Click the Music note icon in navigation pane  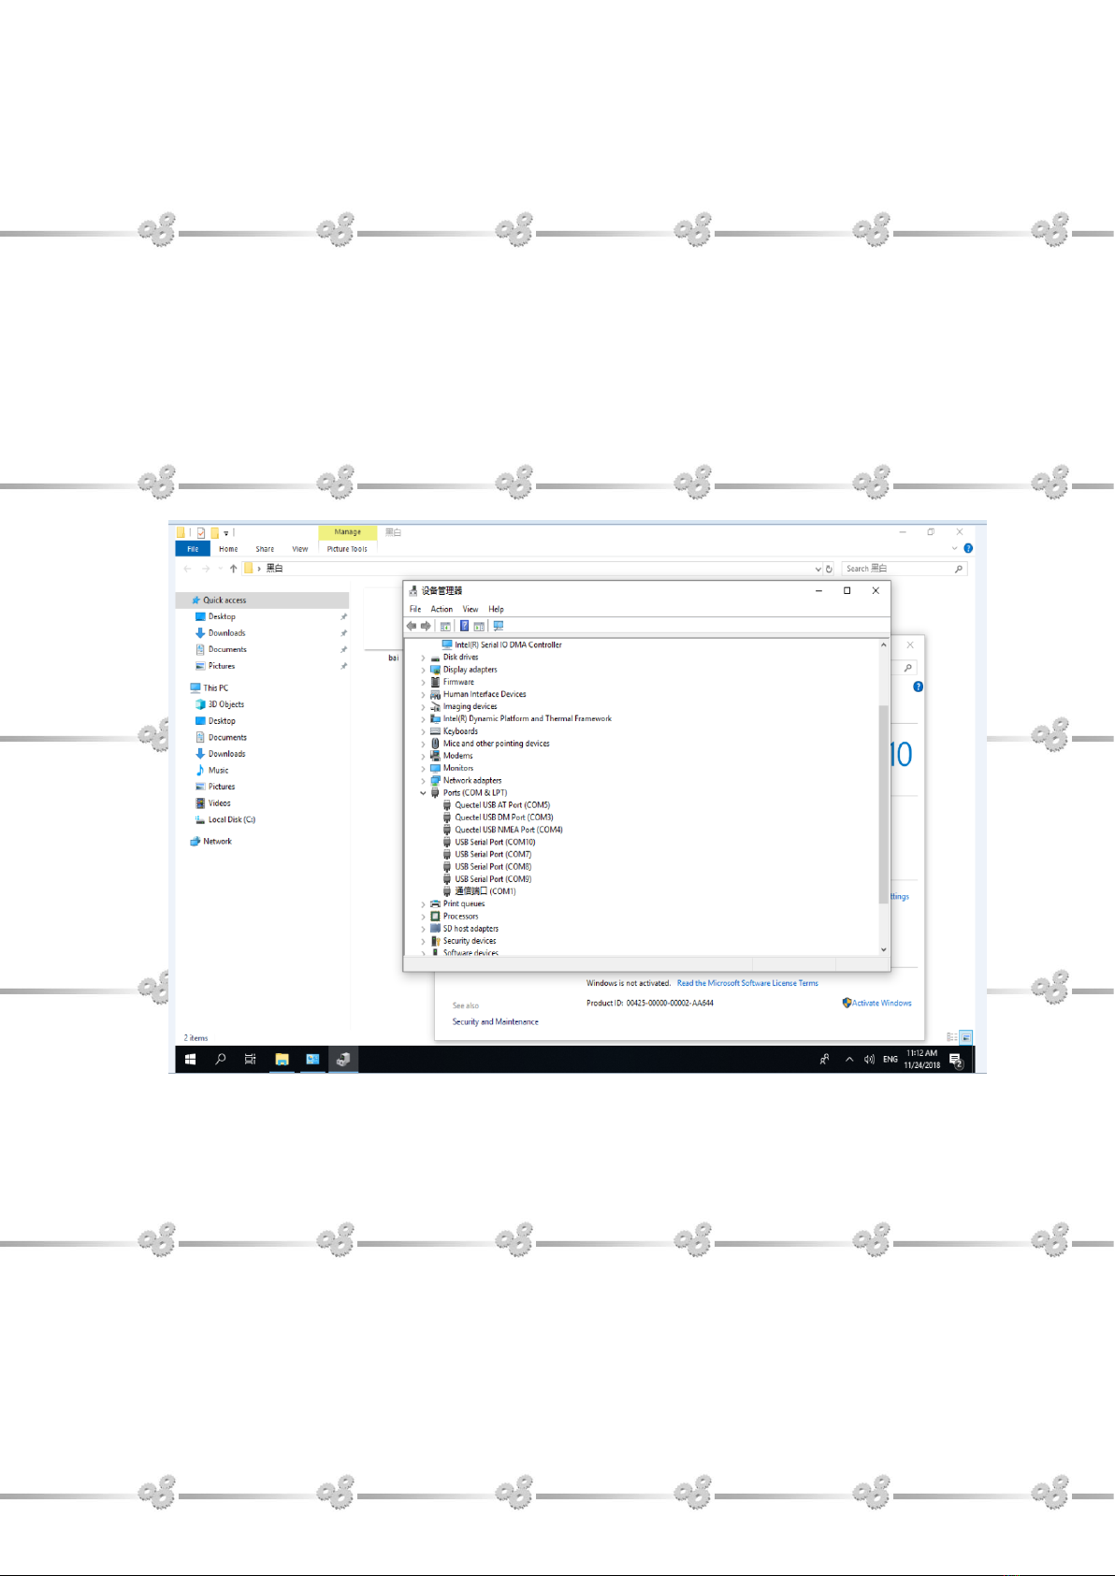(x=200, y=770)
